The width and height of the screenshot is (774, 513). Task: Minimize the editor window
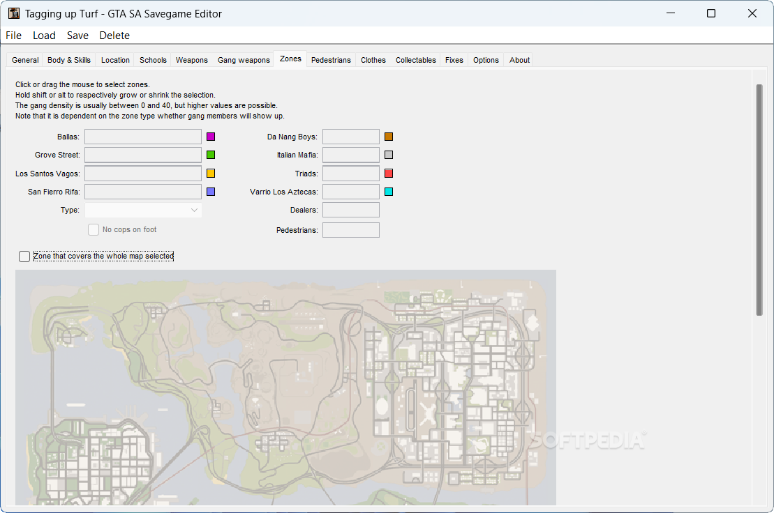tap(670, 13)
